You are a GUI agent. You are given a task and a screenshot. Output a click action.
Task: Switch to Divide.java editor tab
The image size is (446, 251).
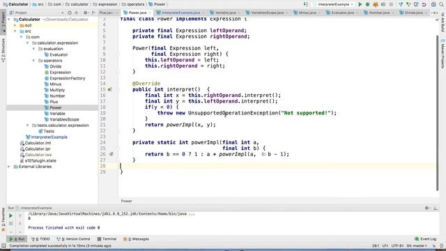pyautogui.click(x=413, y=13)
